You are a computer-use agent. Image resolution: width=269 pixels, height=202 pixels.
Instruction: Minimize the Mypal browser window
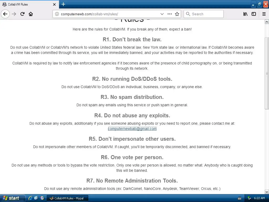(x=253, y=4)
